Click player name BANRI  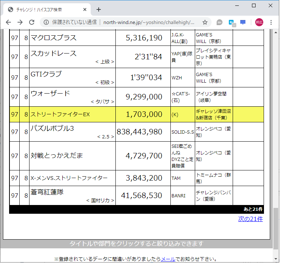coord(178,196)
